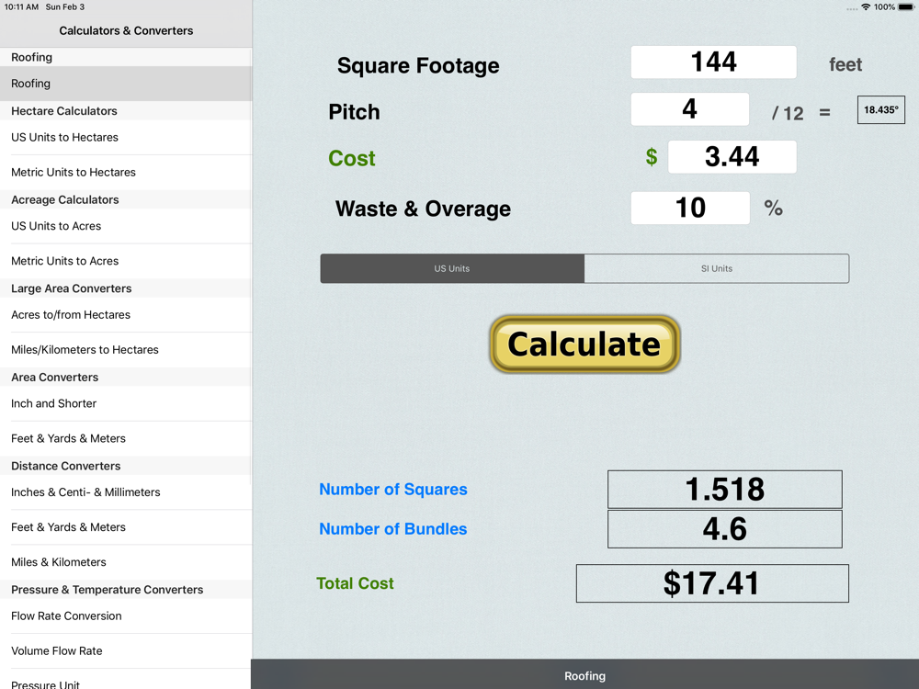Image resolution: width=919 pixels, height=689 pixels.
Task: Click the pitch angle 18.435° box
Action: (x=881, y=109)
